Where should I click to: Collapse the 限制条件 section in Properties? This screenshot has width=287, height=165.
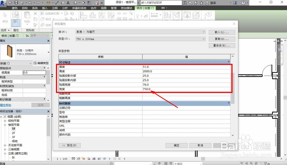(x=44, y=68)
